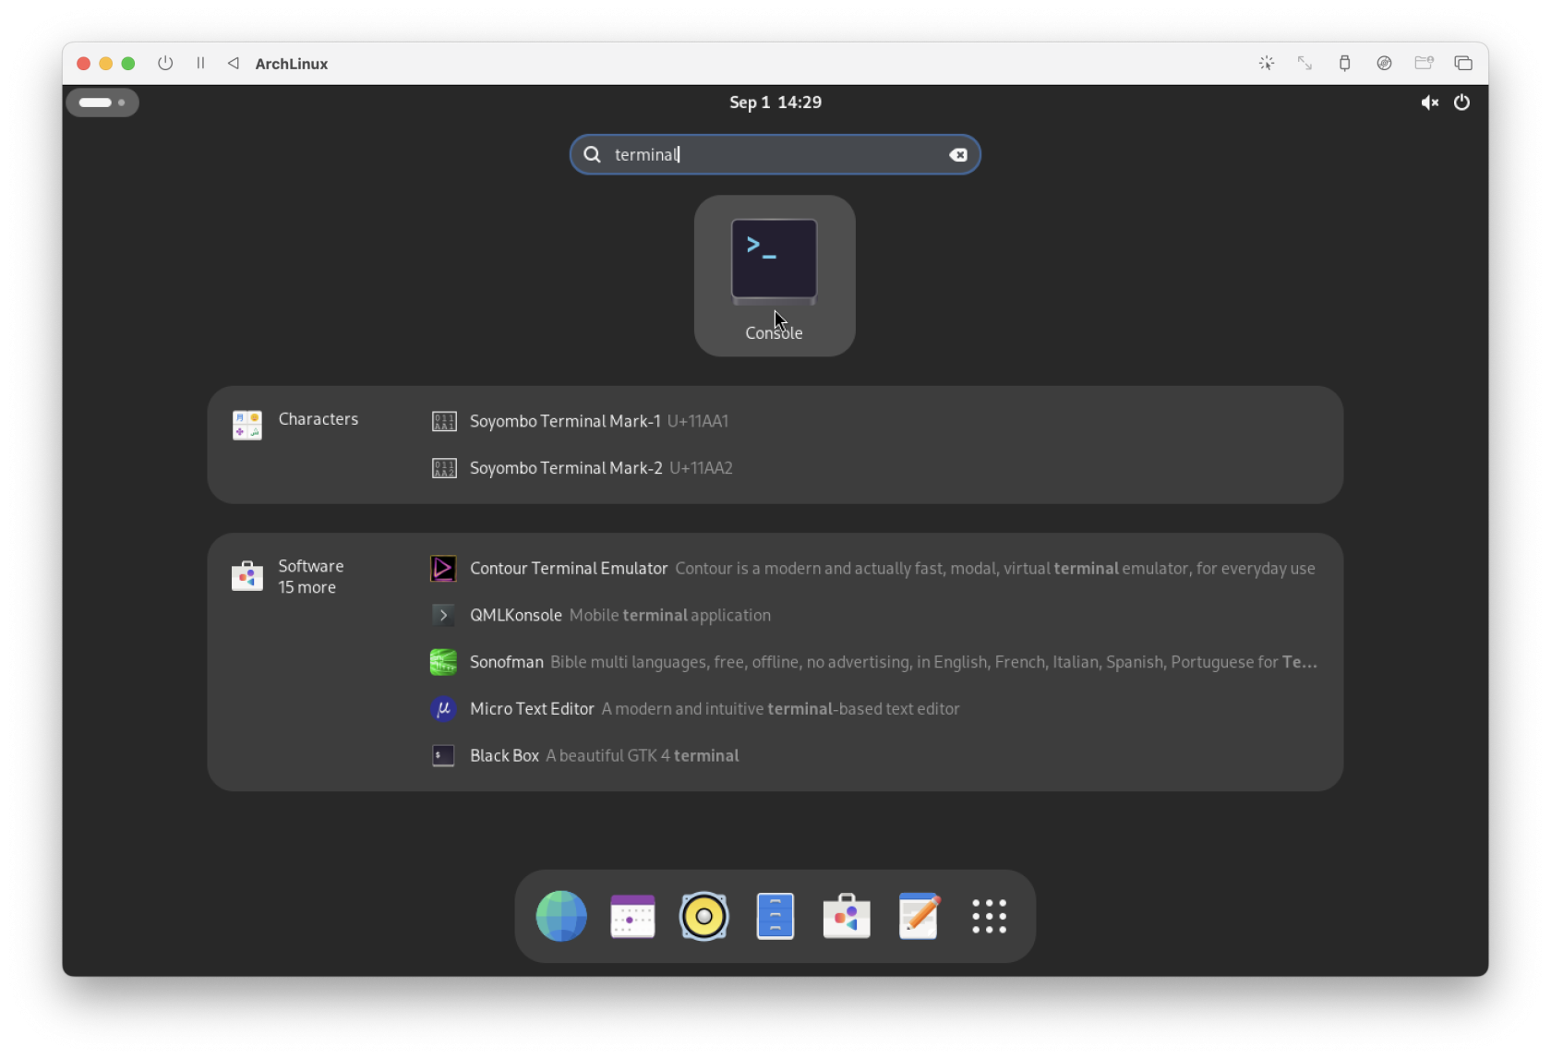1551x1059 pixels.
Task: Open the QMLKonsole result
Action: 600,615
